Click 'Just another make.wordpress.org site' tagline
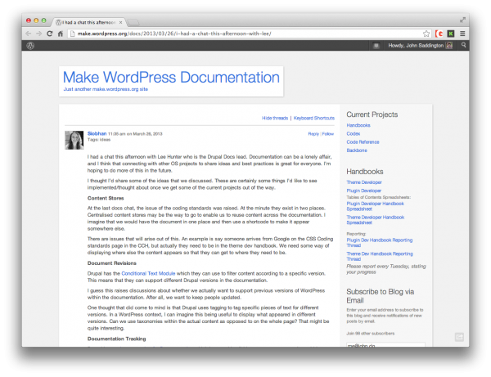The image size is (491, 377). click(106, 89)
